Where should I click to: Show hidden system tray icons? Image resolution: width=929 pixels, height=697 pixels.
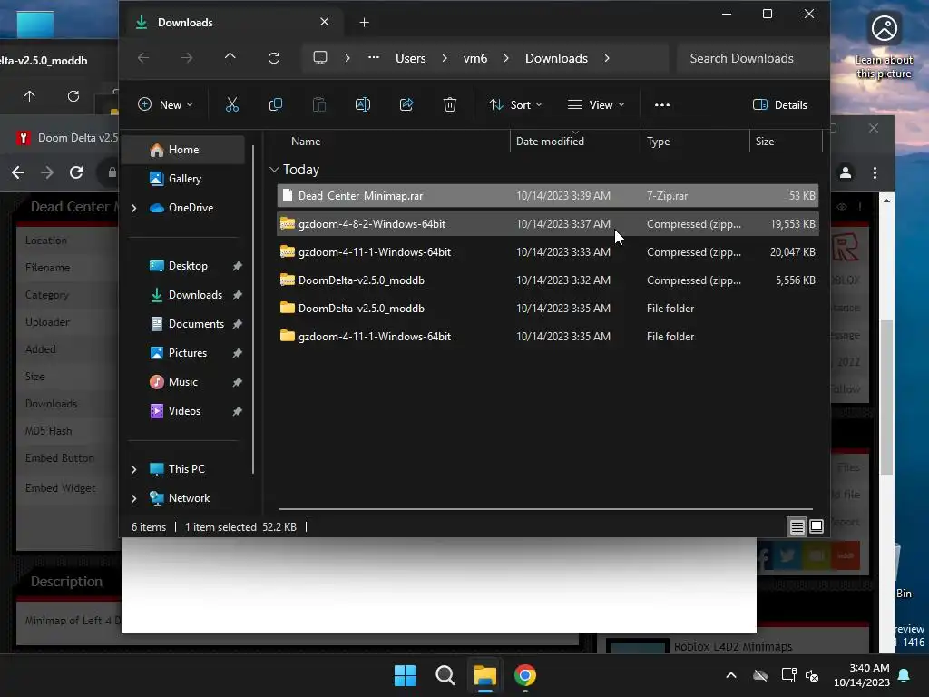pyautogui.click(x=731, y=675)
